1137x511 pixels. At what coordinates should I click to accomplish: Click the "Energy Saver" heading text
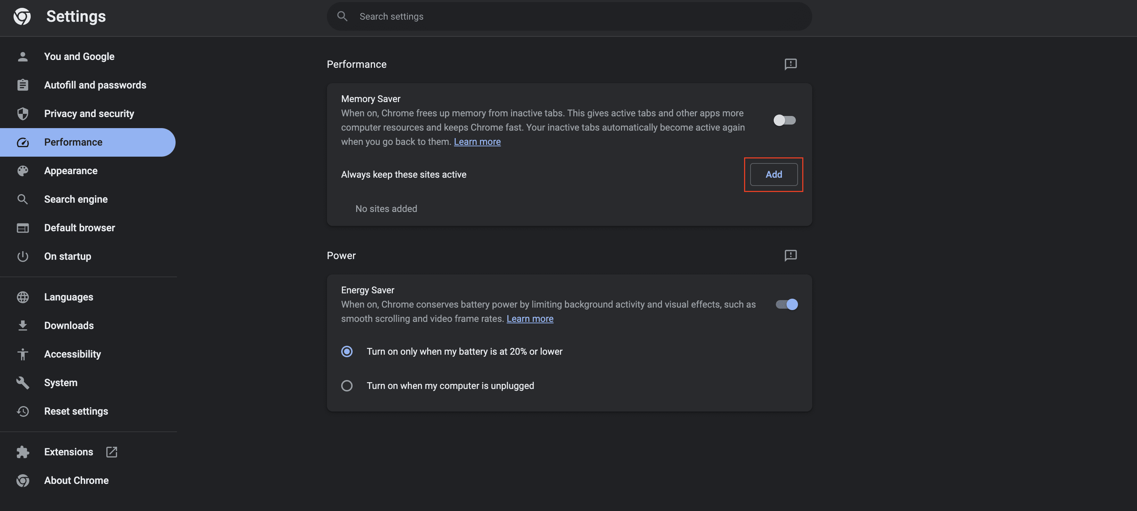(x=367, y=290)
